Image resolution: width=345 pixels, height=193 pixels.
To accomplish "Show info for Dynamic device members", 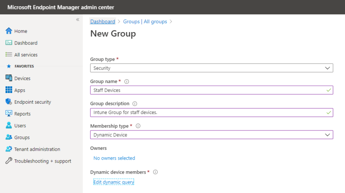I will [x=155, y=172].
